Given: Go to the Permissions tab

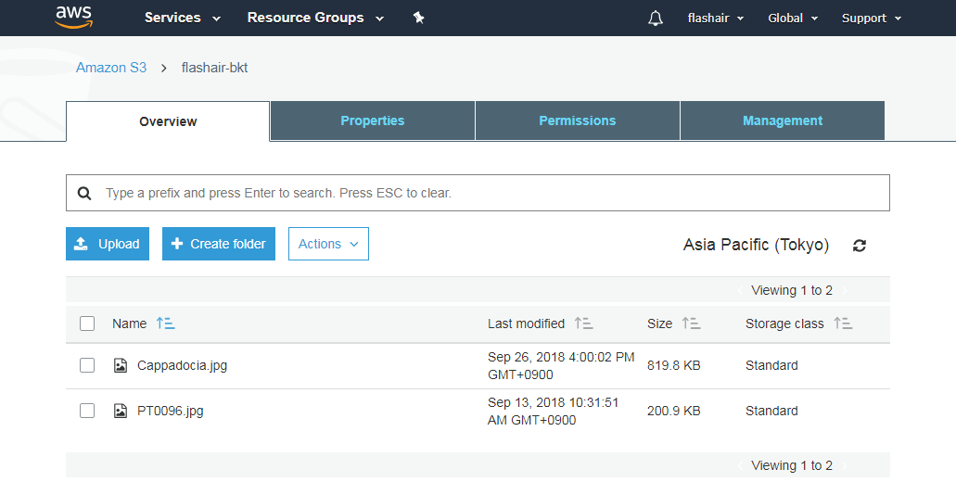Looking at the screenshot, I should (x=577, y=120).
